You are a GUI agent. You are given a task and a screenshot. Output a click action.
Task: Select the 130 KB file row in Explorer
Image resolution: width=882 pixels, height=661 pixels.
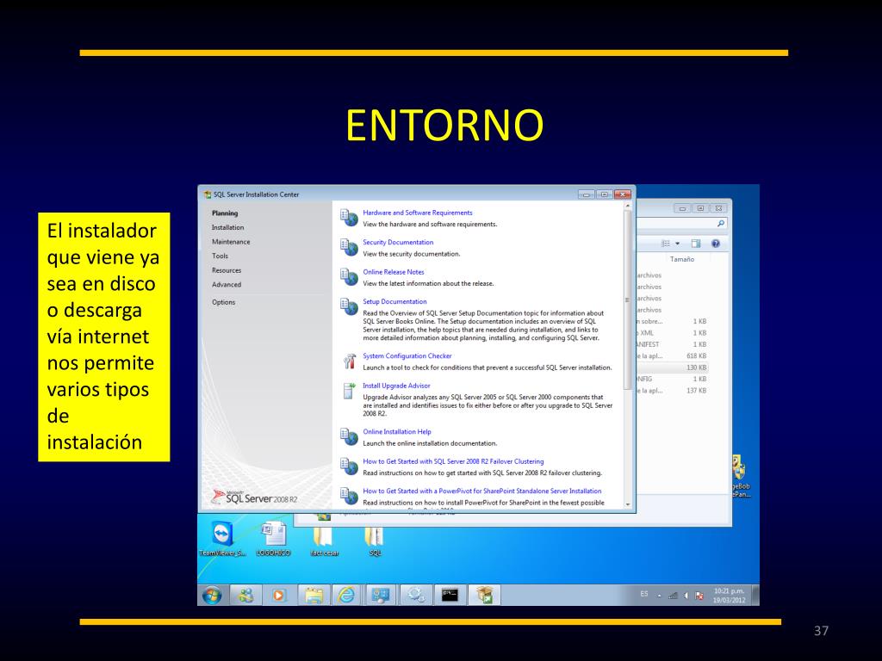tap(672, 368)
